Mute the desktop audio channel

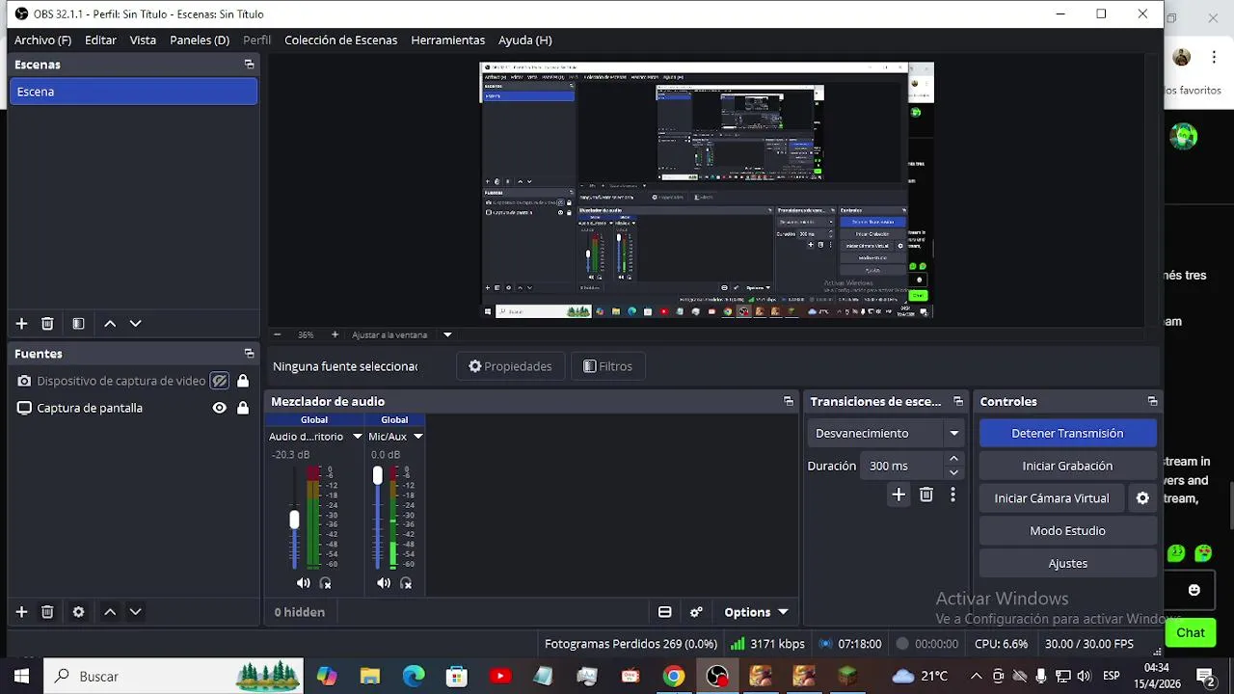pyautogui.click(x=304, y=583)
